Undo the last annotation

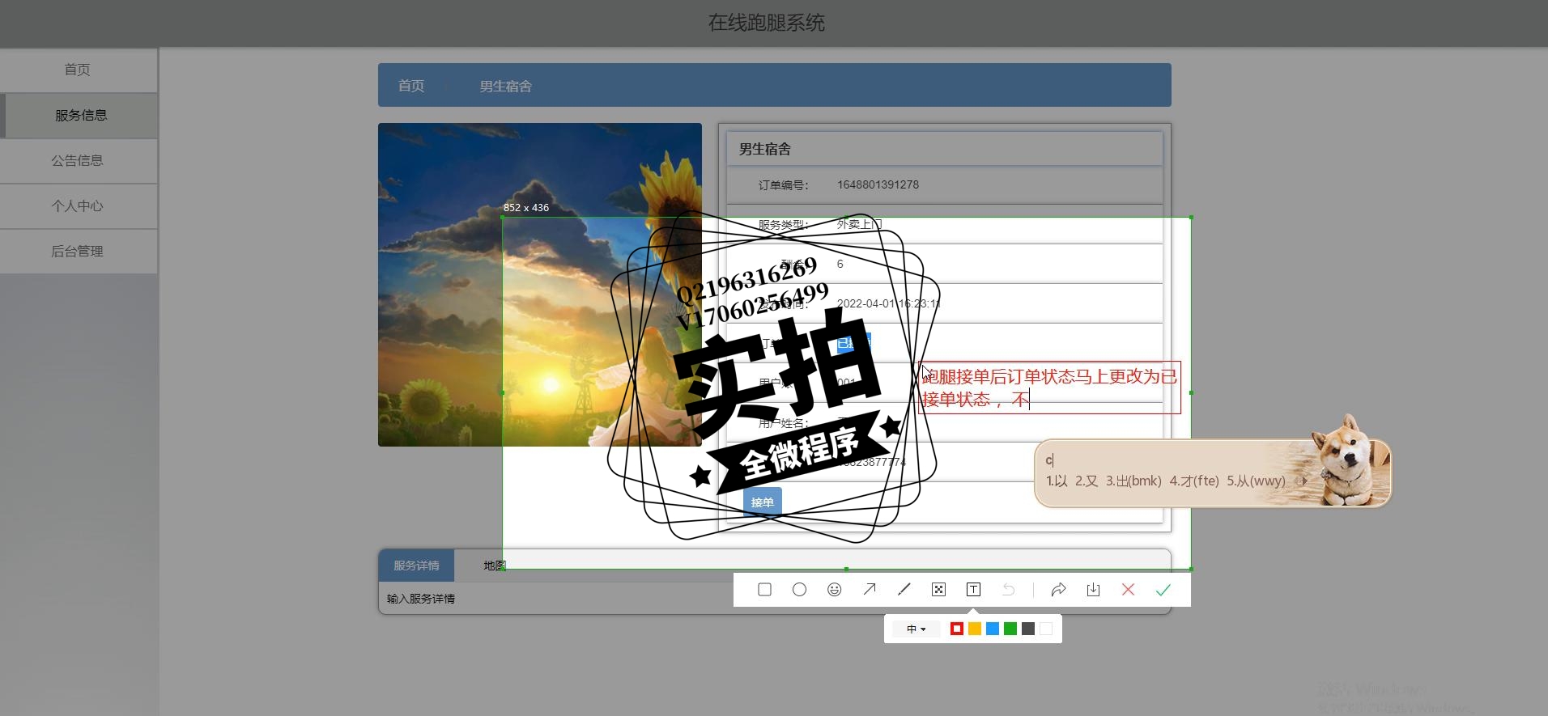(x=1008, y=590)
